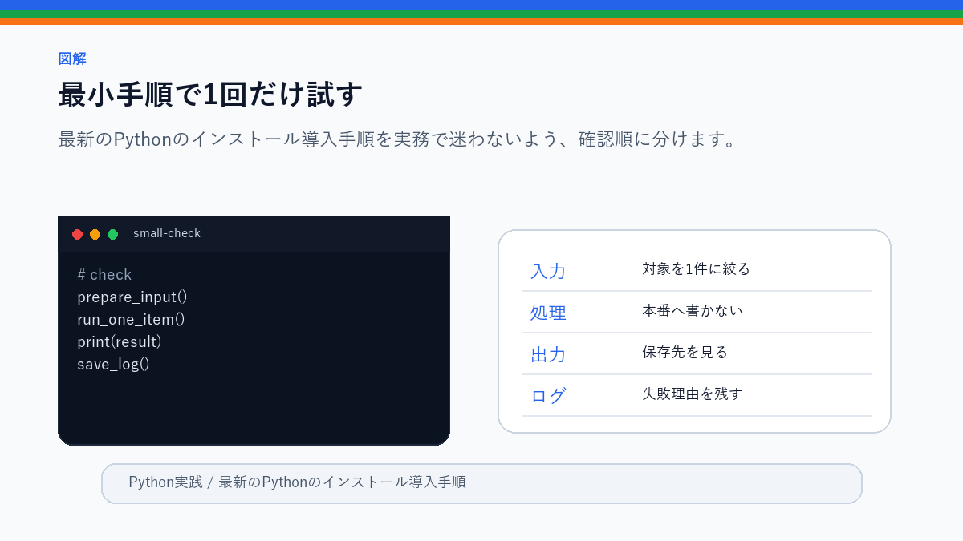Click the subtitle starting 最新のPythonのインストール
The image size is (963, 541).
point(397,139)
